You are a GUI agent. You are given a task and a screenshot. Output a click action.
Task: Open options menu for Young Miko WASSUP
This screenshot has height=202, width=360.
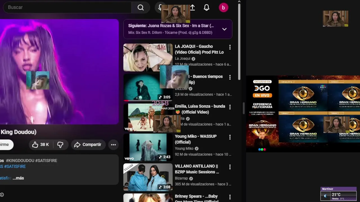(230, 137)
